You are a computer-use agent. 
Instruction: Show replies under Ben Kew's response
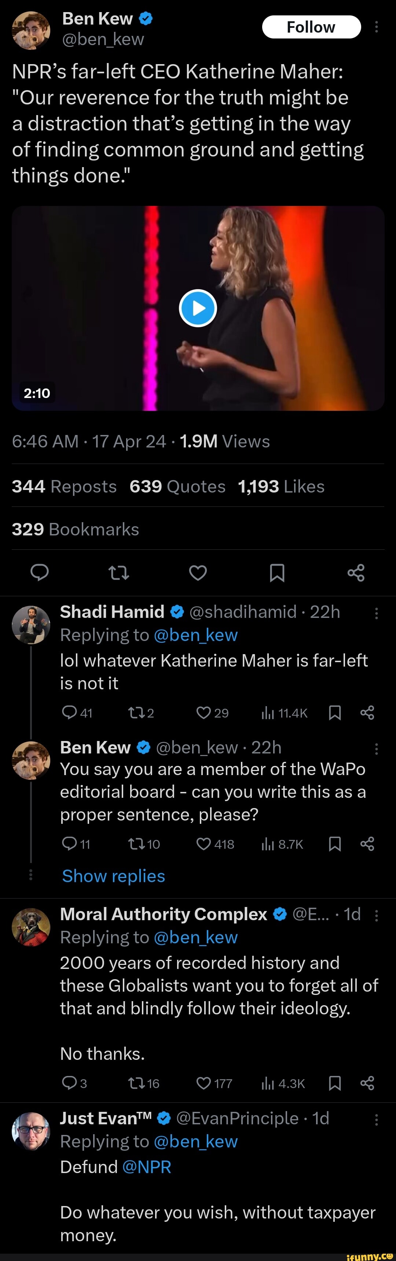(x=114, y=876)
